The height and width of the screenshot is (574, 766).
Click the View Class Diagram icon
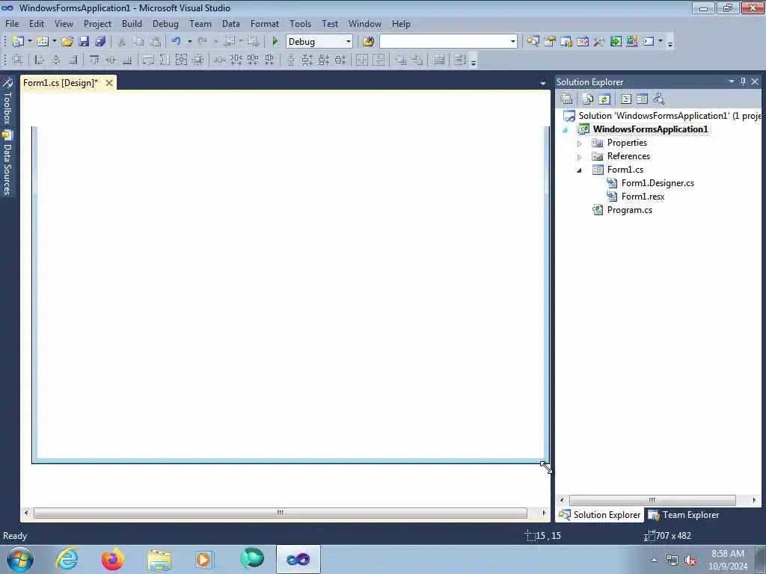tap(659, 99)
